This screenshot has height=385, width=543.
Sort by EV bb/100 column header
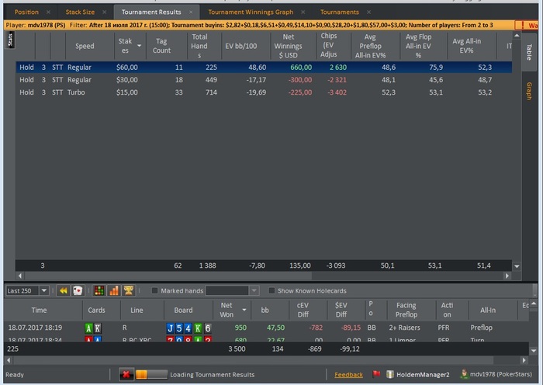click(x=246, y=46)
